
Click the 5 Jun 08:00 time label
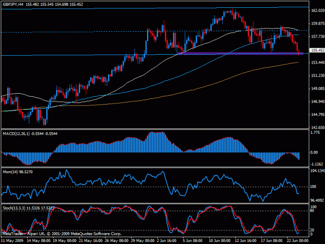pos(192,241)
